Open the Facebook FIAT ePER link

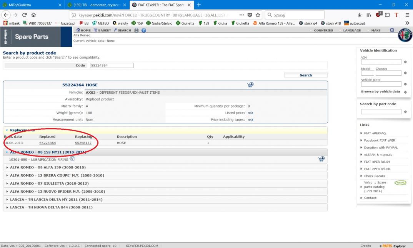tap(380, 141)
